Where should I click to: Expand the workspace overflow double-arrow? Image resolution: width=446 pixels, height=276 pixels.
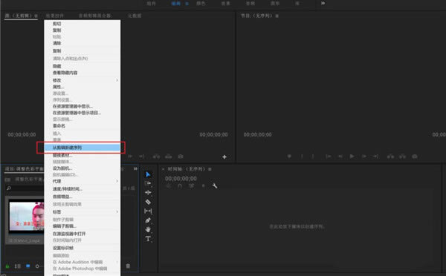coord(323,4)
